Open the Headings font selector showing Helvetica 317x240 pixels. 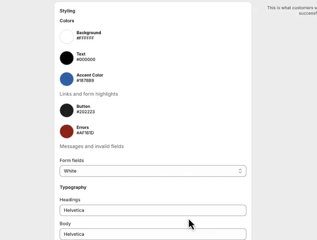153,210
